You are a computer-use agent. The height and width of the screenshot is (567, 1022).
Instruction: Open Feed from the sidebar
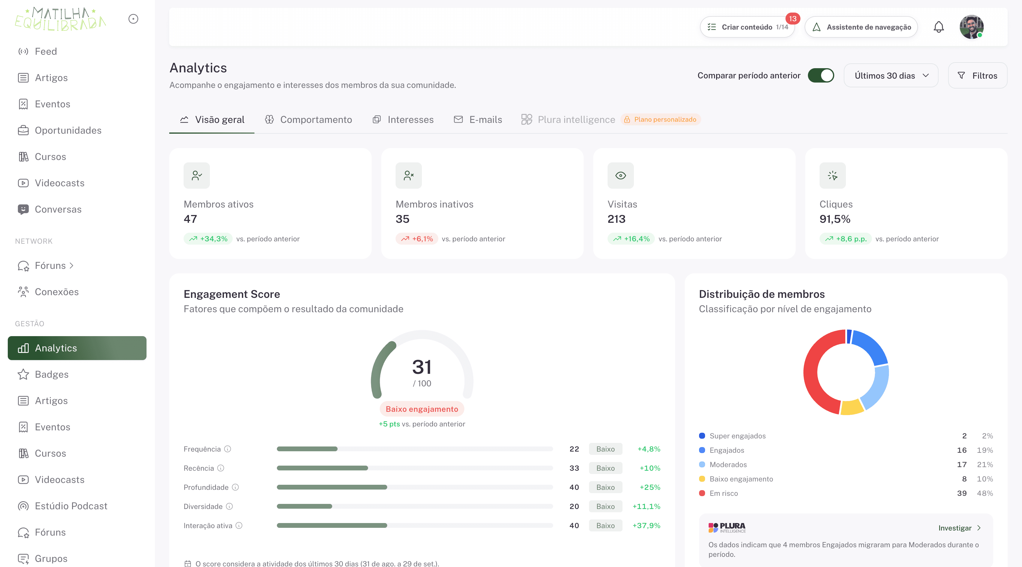point(77,51)
